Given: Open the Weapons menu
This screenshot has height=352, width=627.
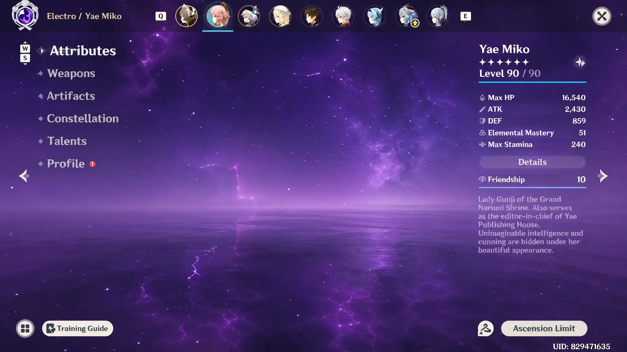Looking at the screenshot, I should pos(71,73).
